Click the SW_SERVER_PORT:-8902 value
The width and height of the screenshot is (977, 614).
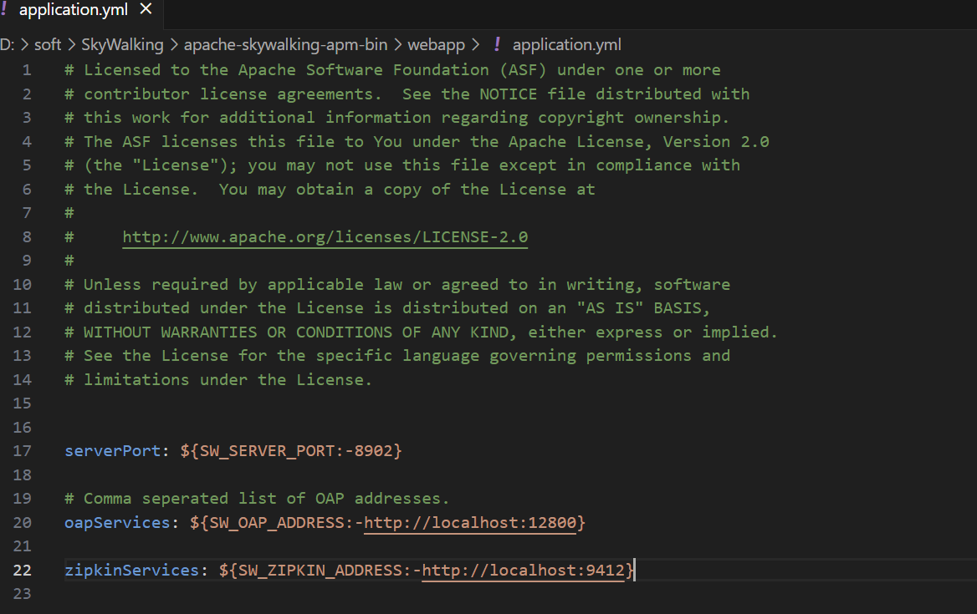pos(291,451)
